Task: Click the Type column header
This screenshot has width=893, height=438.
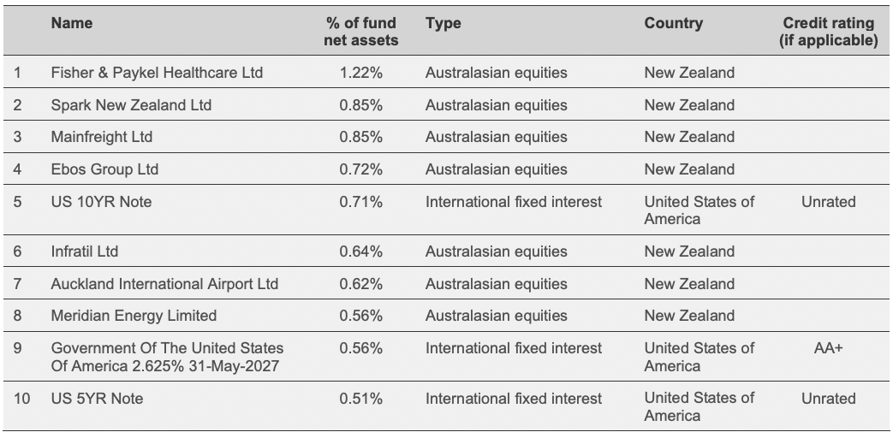Action: coord(443,24)
